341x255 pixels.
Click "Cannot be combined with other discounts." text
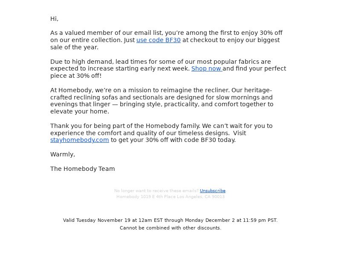click(x=170, y=228)
